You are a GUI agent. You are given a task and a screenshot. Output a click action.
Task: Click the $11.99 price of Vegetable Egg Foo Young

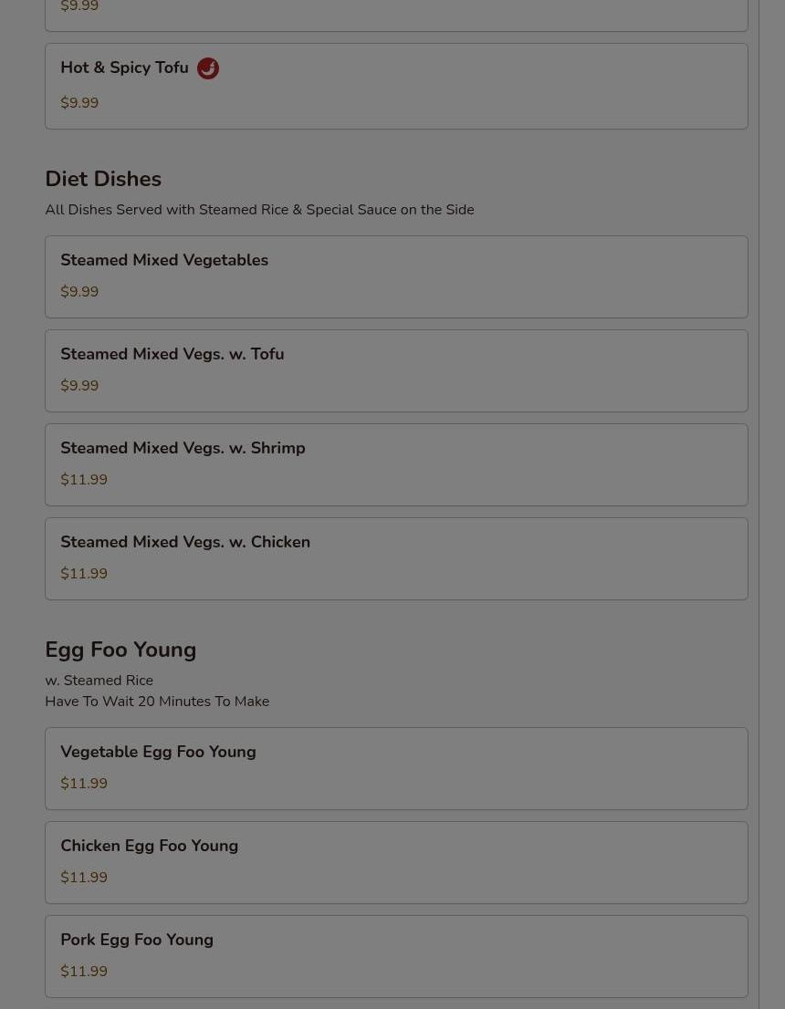point(84,784)
